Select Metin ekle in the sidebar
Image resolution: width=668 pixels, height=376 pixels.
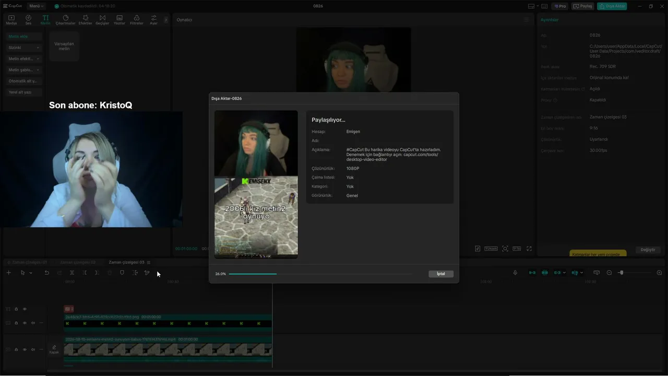[x=23, y=37]
